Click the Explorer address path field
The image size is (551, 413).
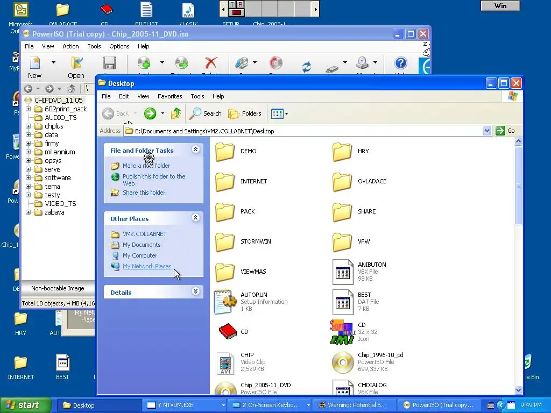click(x=304, y=131)
